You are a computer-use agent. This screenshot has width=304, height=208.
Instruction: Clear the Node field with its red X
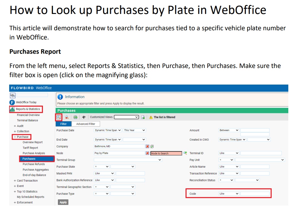(147, 153)
